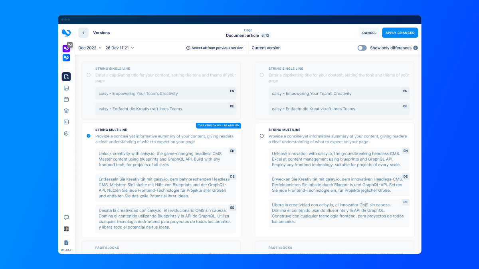This screenshot has width=479, height=269.
Task: Click the differences count badge showing 2
Action: (416, 48)
